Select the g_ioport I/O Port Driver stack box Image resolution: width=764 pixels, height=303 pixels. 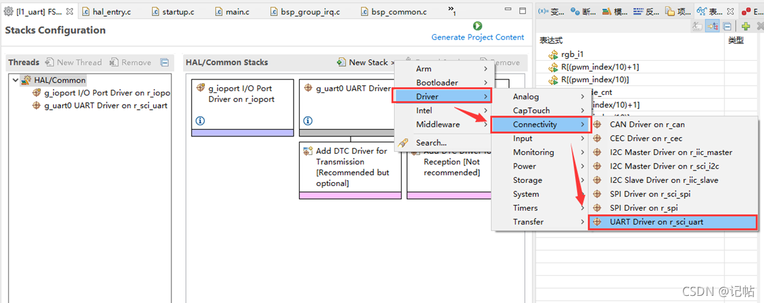(x=243, y=107)
